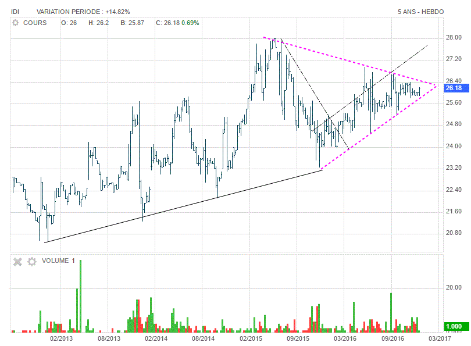The width and height of the screenshot is (471, 346).
Task: Click the low value B: 25.87
Action: [133, 23]
